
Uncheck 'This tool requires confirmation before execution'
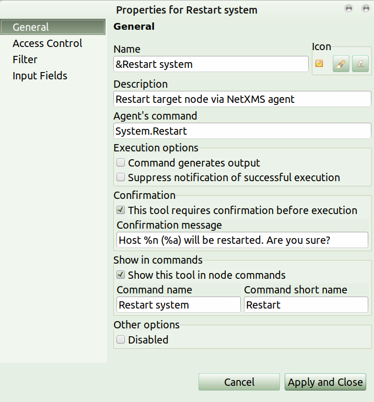click(x=121, y=210)
